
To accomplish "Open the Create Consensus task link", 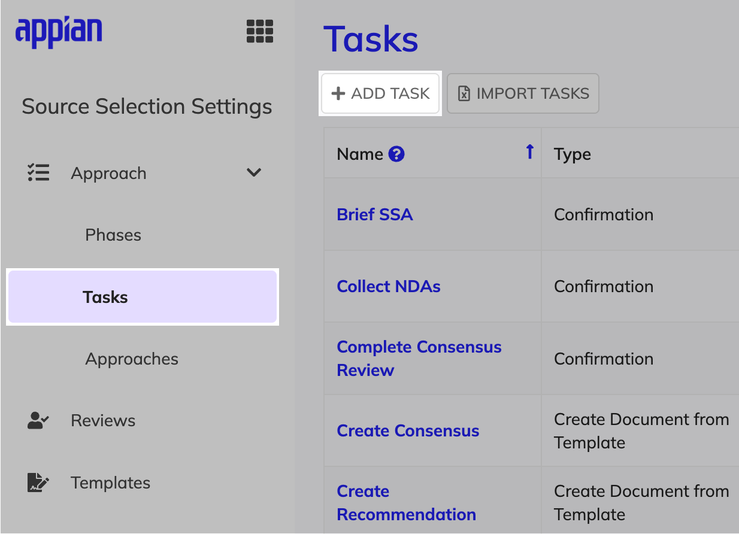I will point(408,430).
